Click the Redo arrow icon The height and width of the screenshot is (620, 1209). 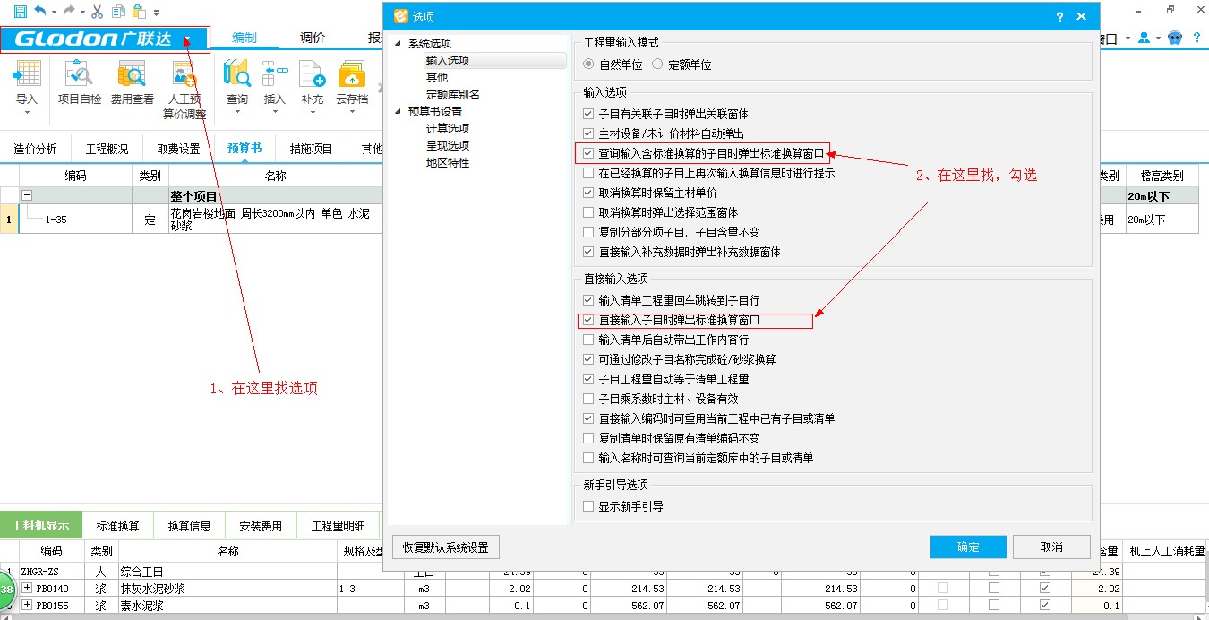coord(68,12)
